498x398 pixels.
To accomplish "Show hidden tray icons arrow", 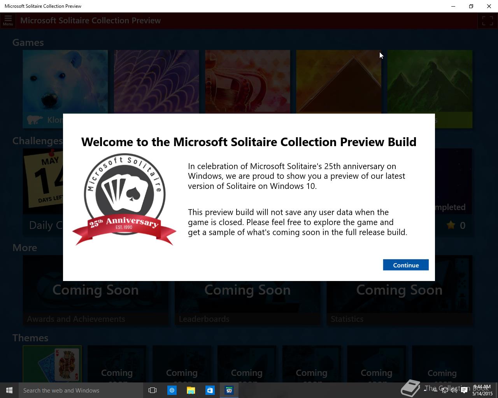I will pyautogui.click(x=425, y=390).
